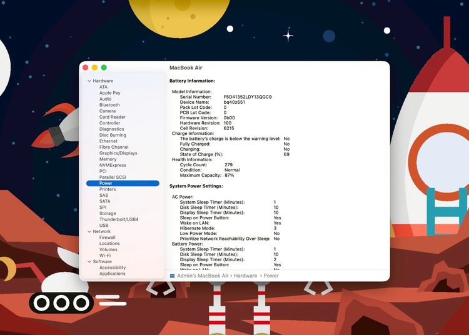Select SPI in the sidebar
The width and height of the screenshot is (469, 335).
[x=103, y=207]
